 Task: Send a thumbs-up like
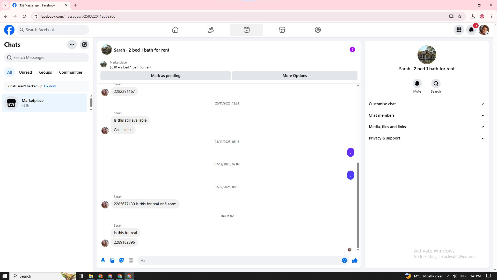[x=355, y=260]
